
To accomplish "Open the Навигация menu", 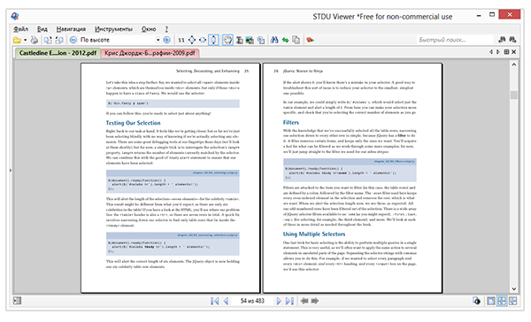I will click(71, 29).
